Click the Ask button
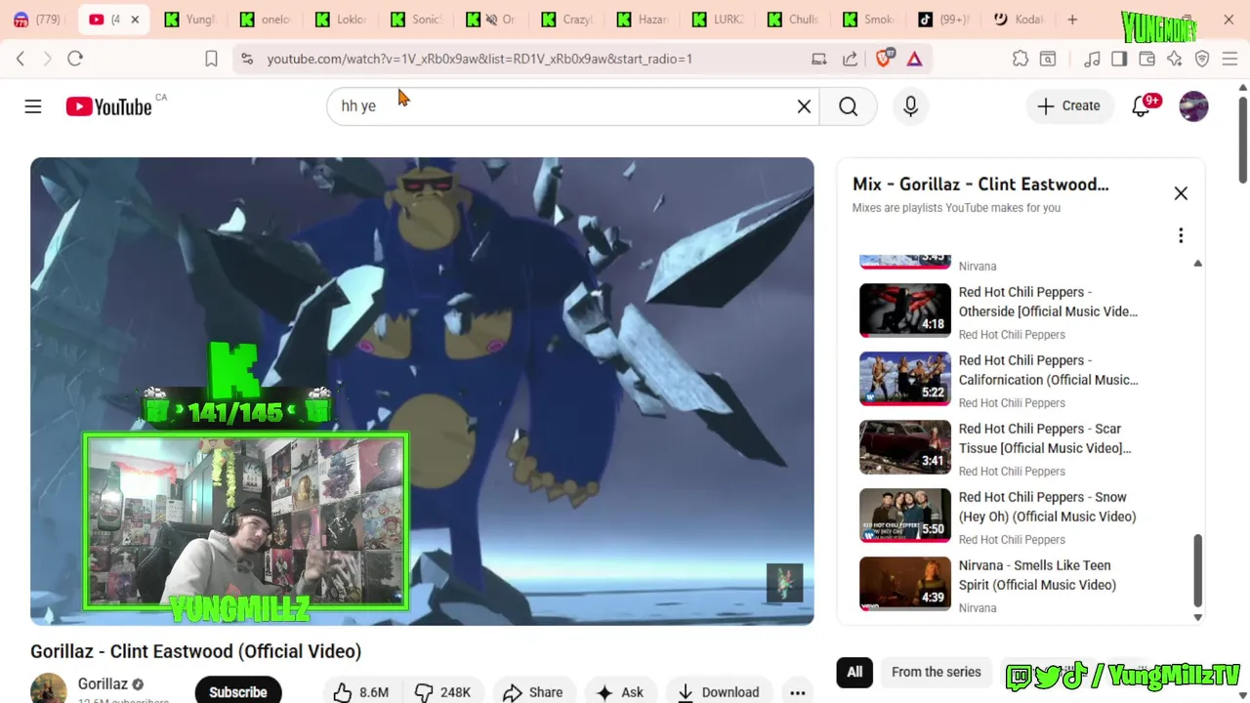1250x703 pixels. [620, 692]
